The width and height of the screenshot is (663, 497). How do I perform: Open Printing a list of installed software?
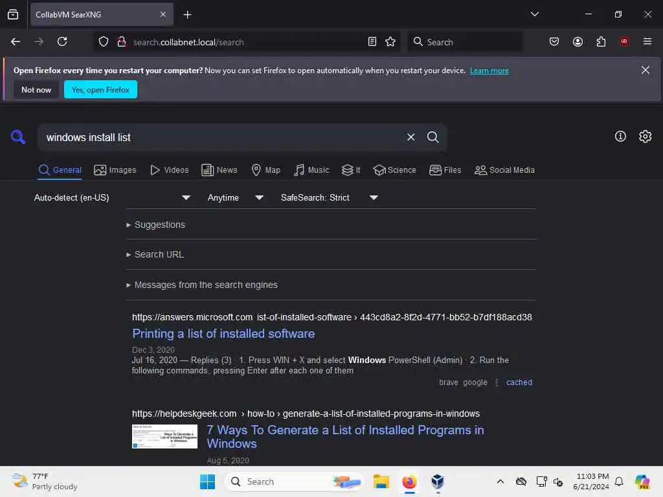coord(223,333)
